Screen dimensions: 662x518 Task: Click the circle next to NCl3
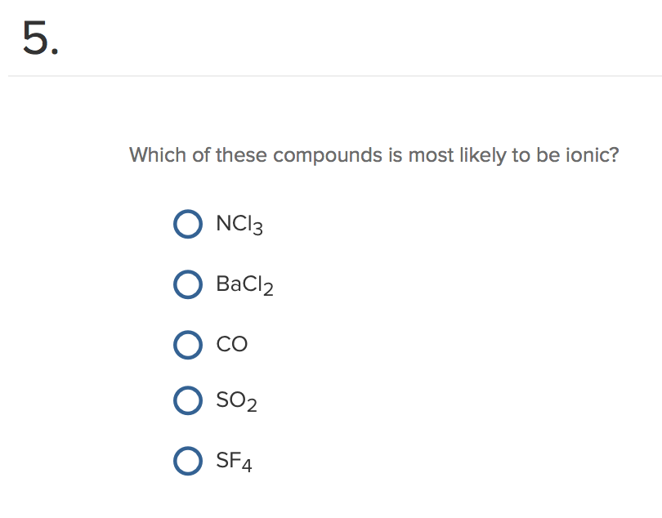click(188, 224)
